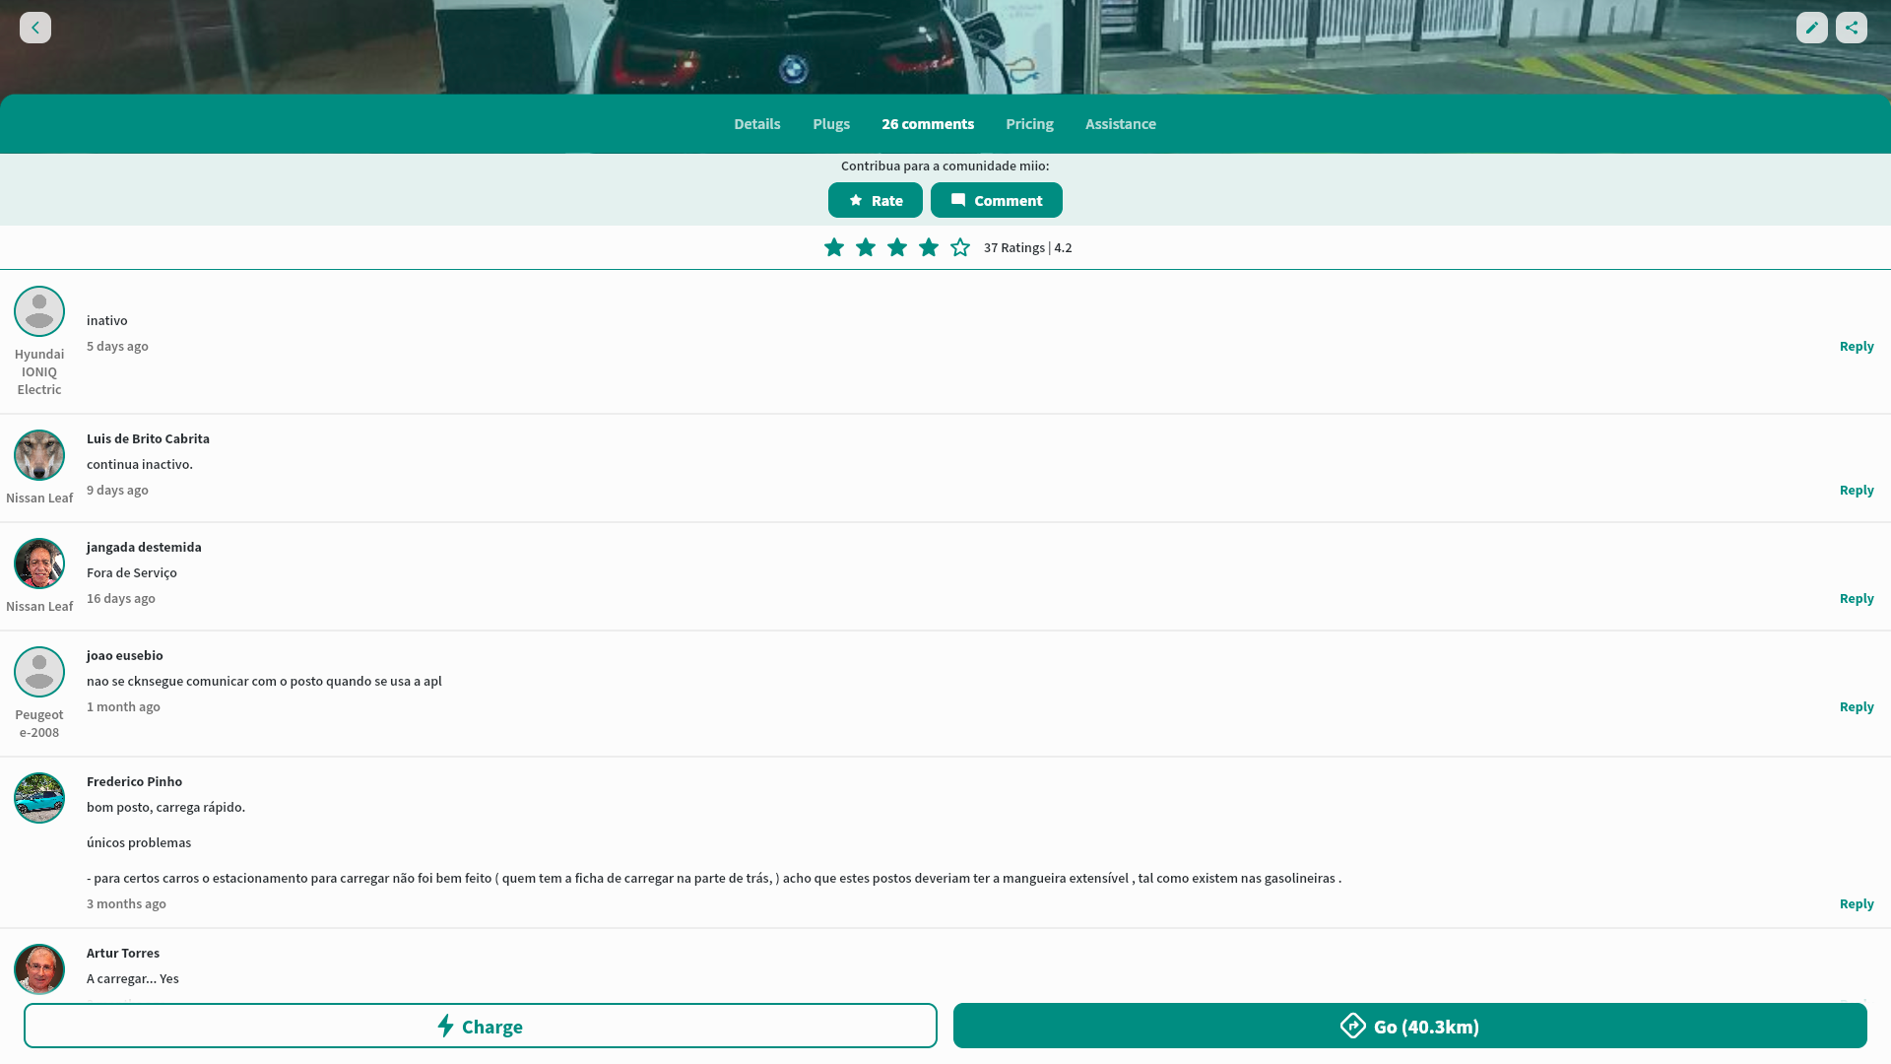Viewport: 1891px width, 1064px height.
Task: Click Frederico Pinho's car avatar
Action: pyautogui.click(x=39, y=798)
